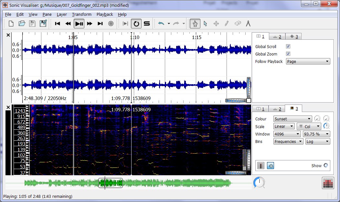Undo the last action with the arrow icon

[x=161, y=23]
